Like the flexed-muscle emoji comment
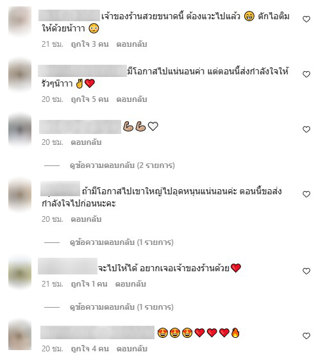The width and height of the screenshot is (318, 361). pos(306,130)
